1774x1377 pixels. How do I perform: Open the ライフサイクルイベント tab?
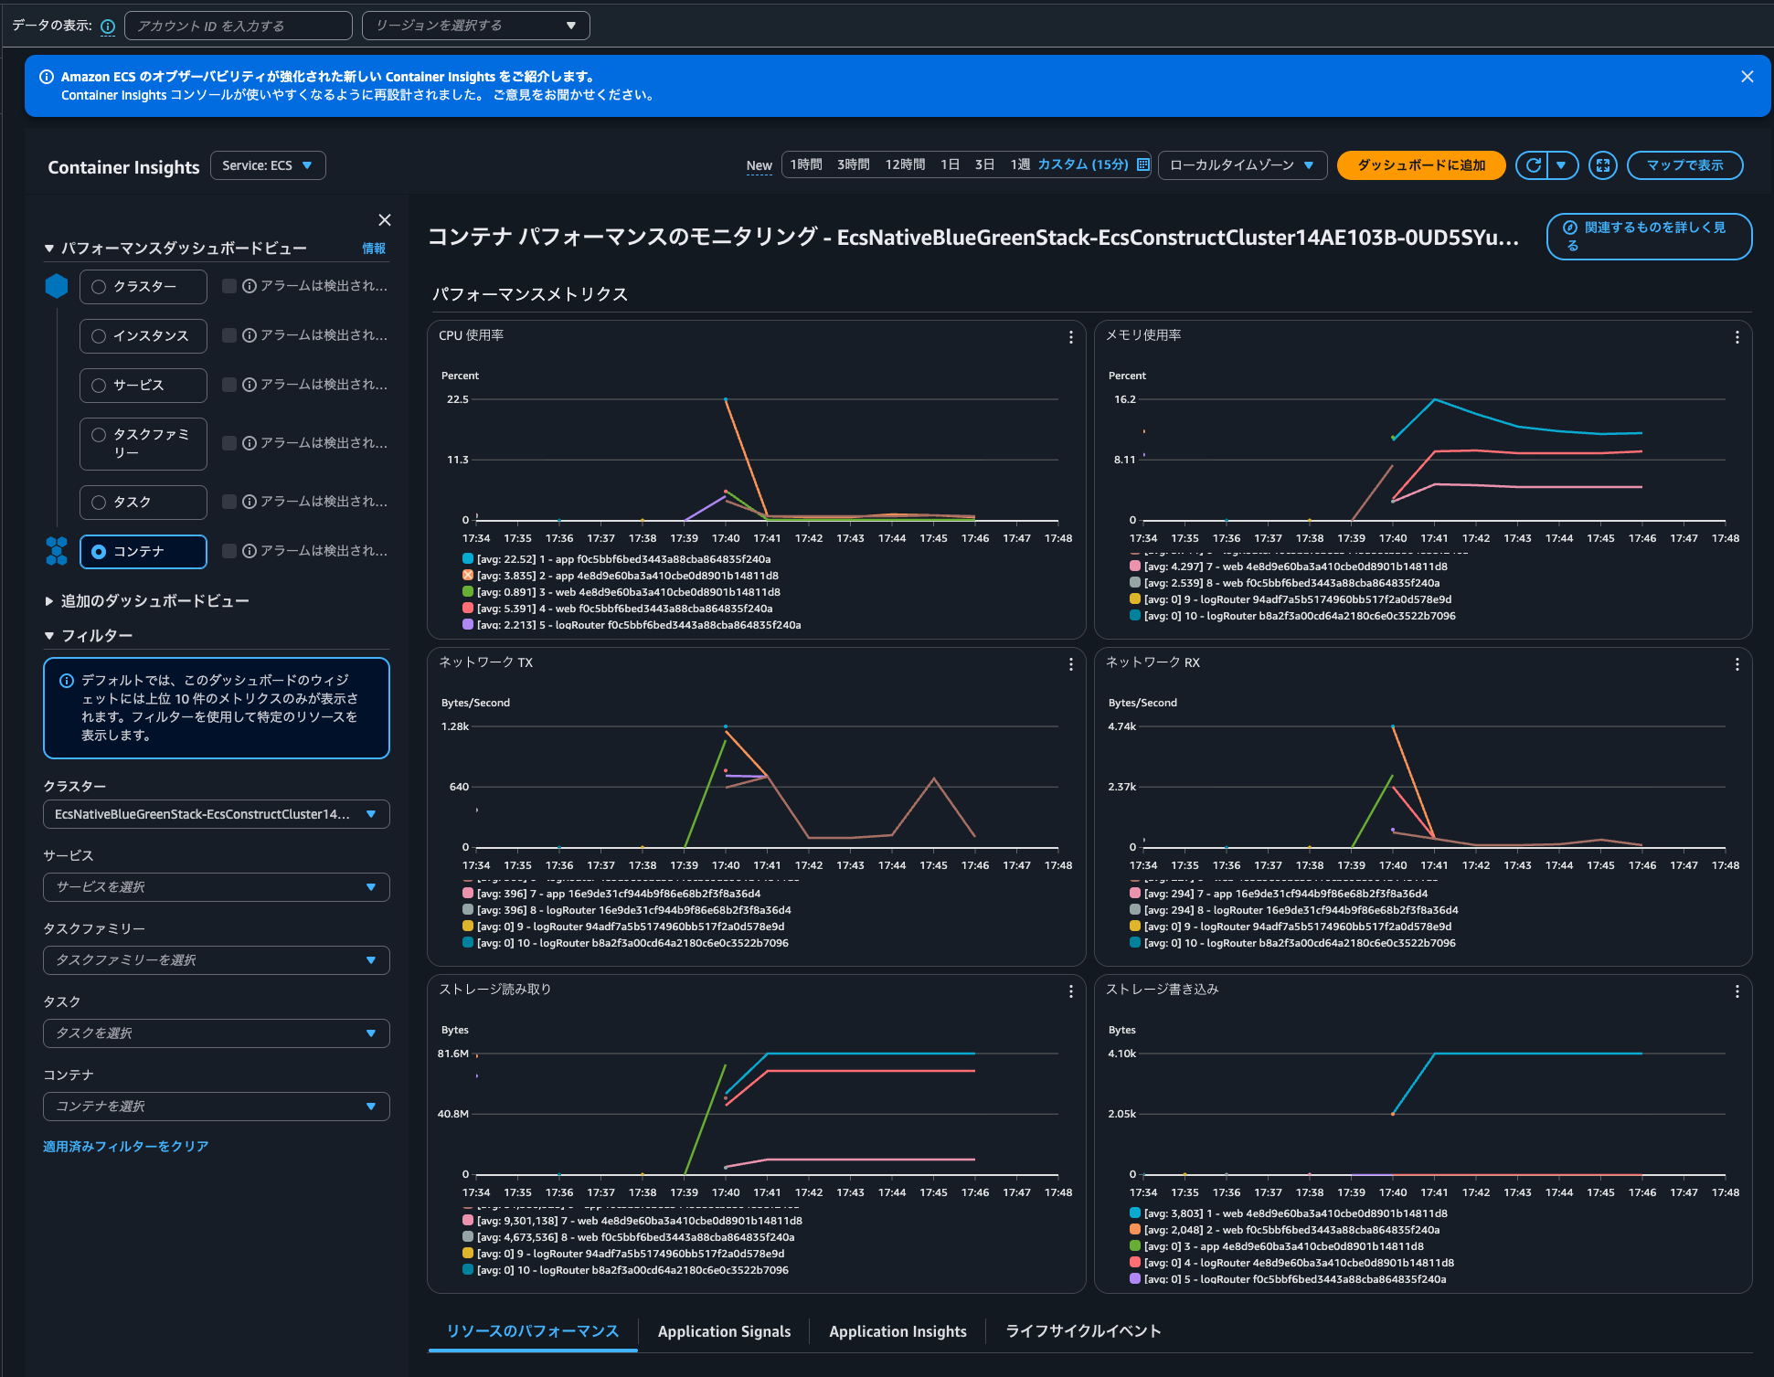coord(1082,1331)
